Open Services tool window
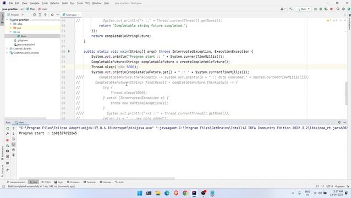352x198 pixels. (x=106, y=182)
